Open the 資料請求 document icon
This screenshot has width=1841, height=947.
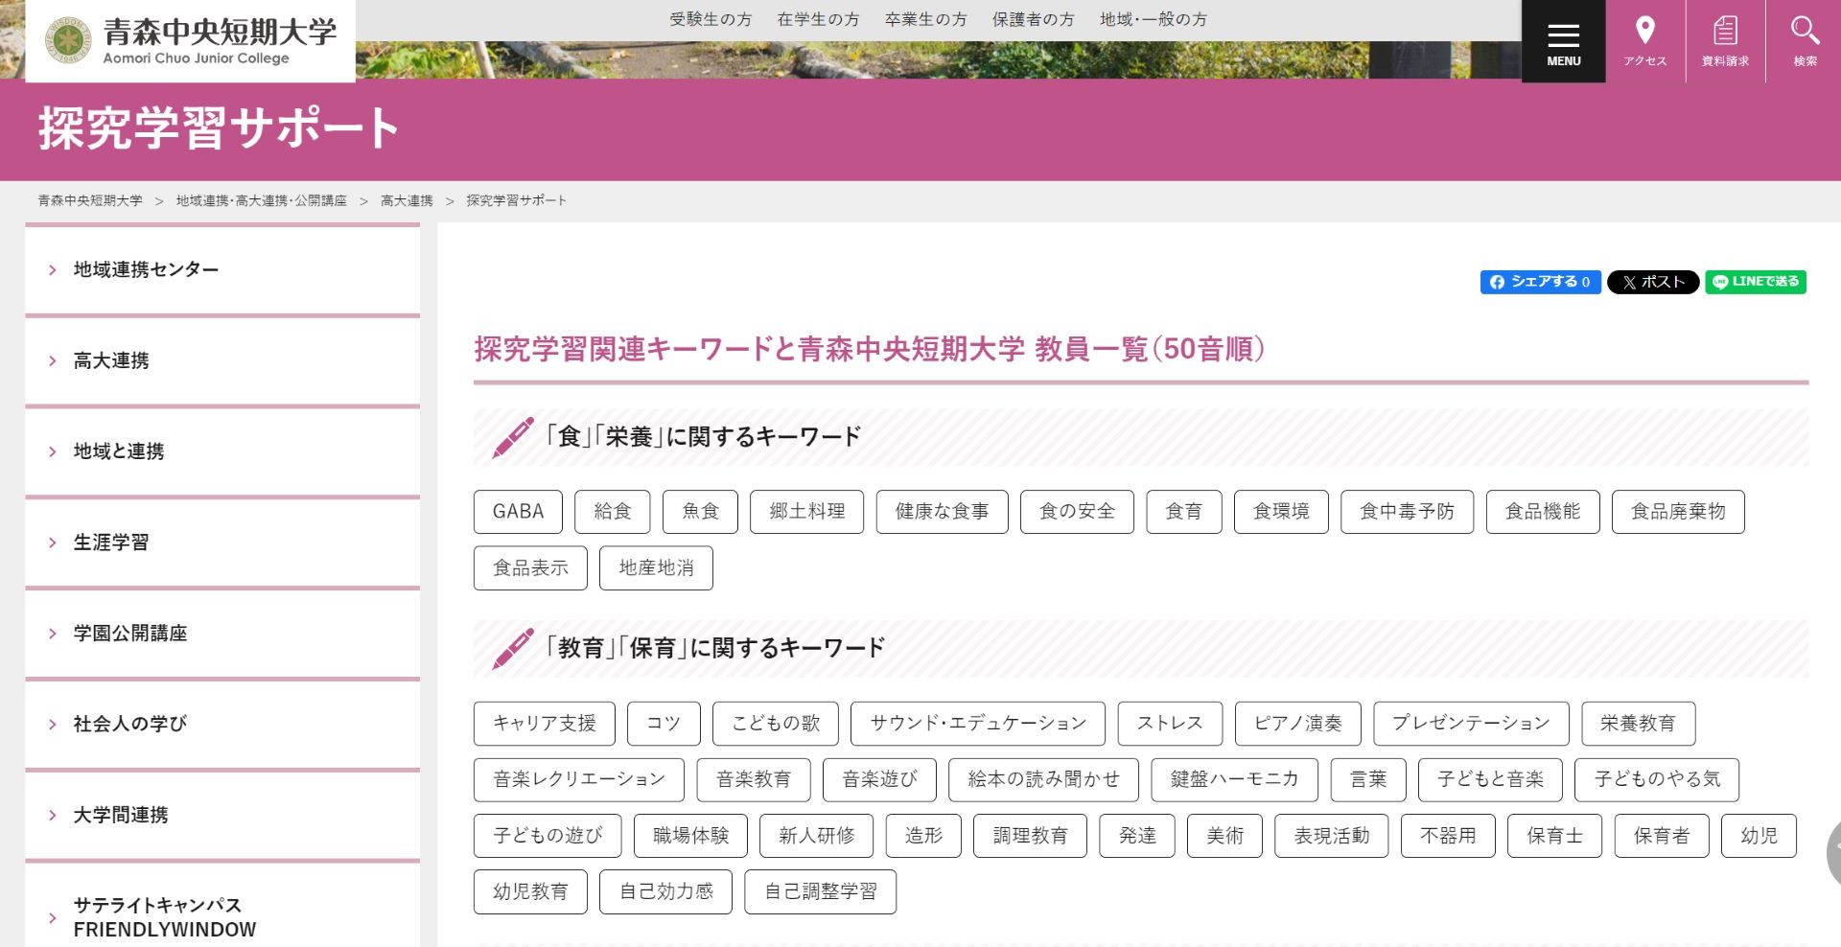tap(1725, 41)
